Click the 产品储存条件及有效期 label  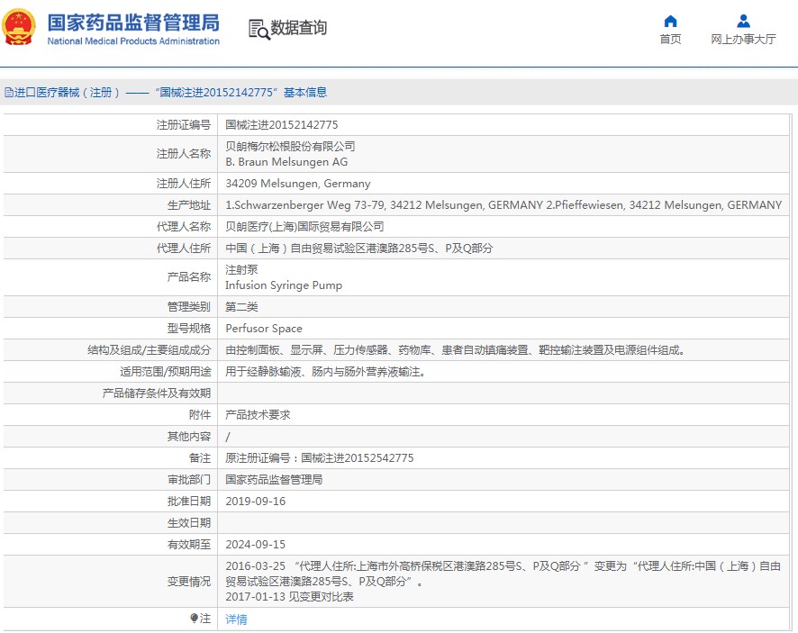point(156,393)
